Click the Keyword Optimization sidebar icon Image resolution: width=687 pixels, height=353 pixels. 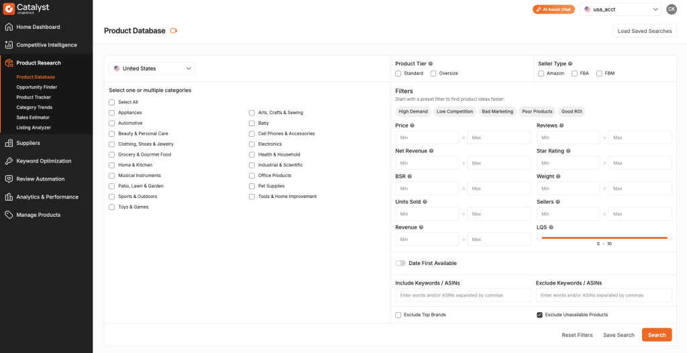tap(9, 161)
